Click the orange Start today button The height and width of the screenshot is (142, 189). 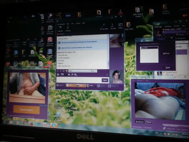tap(26, 110)
